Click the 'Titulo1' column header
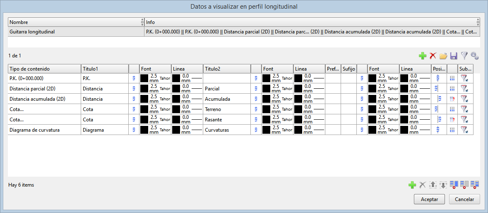This screenshot has height=213, width=488. [105, 69]
